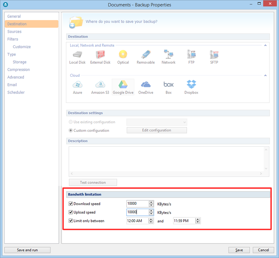Click the 11:59 PM end time field
This screenshot has height=258, width=279.
click(x=184, y=221)
